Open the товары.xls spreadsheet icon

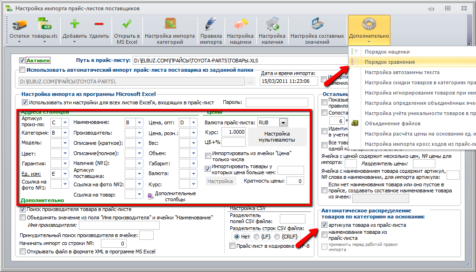pos(45,24)
